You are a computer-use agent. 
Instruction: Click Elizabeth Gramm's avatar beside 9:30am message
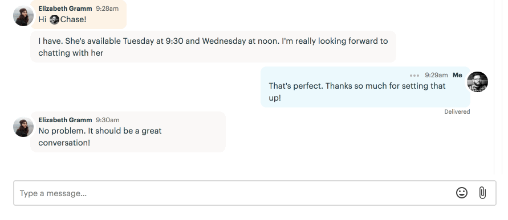point(23,127)
